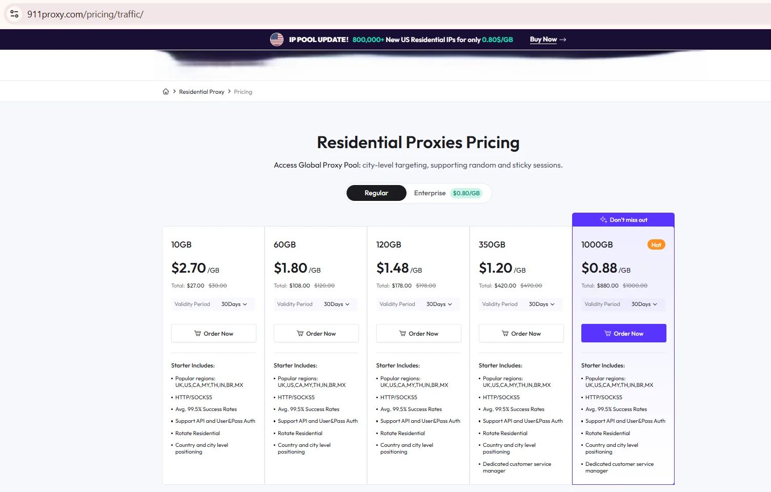Click the $1.48 price on 120GB plan

(393, 268)
